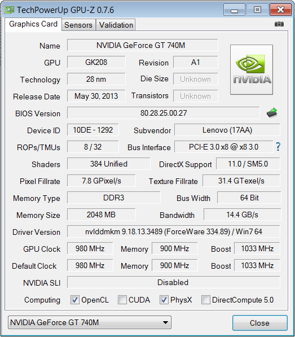The height and width of the screenshot is (337, 295).
Task: Minimize the GPU-Z window
Action: pyautogui.click(x=234, y=10)
